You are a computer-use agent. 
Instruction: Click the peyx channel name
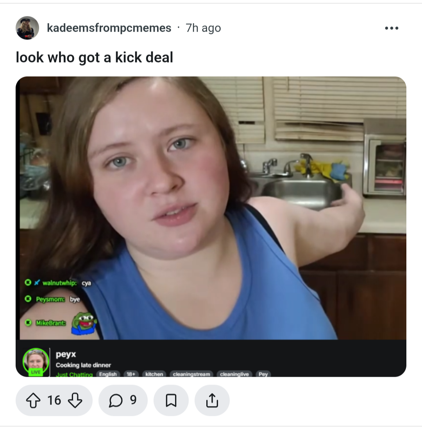tap(66, 354)
